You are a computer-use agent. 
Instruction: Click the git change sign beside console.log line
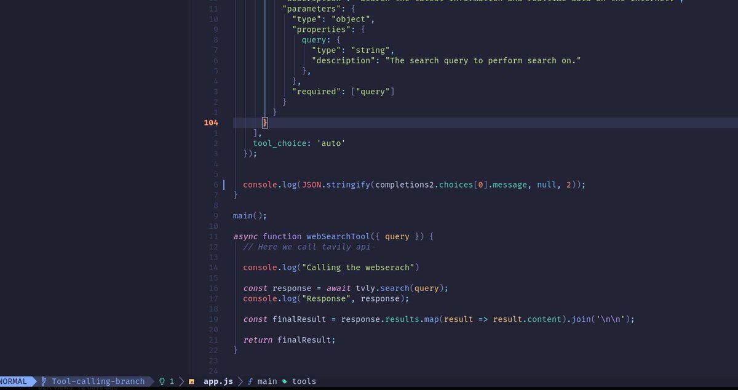(x=223, y=185)
